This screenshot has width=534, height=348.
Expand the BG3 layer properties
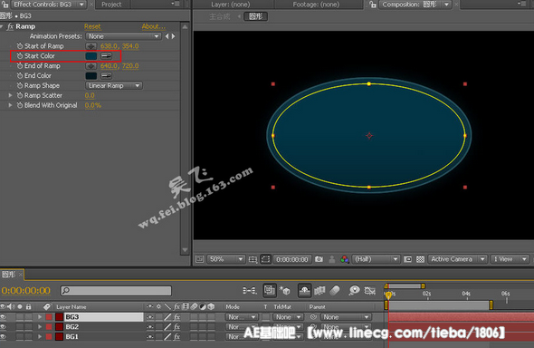click(40, 317)
